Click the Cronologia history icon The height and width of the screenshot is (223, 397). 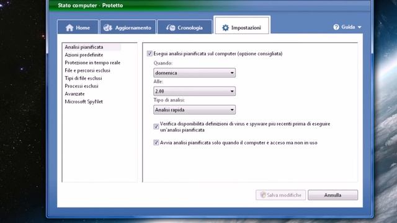(171, 27)
